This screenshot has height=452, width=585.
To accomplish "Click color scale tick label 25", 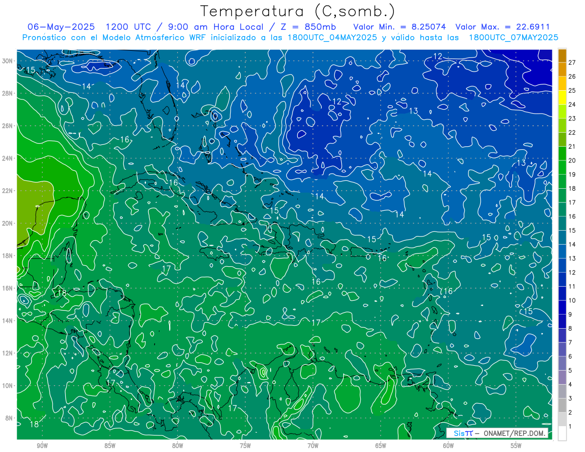I will point(572,91).
